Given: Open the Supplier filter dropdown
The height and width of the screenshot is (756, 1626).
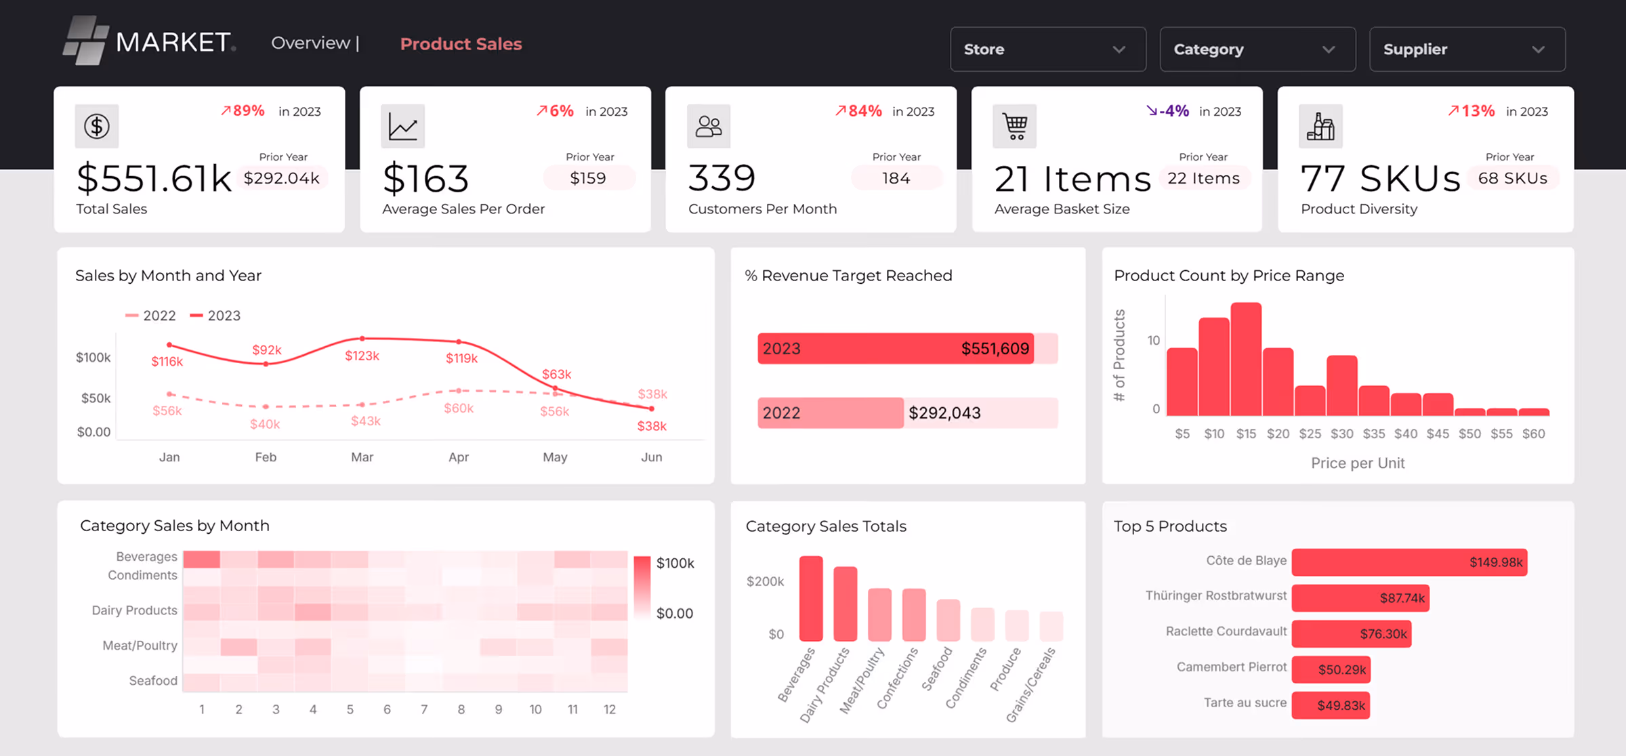Looking at the screenshot, I should click(x=1467, y=49).
